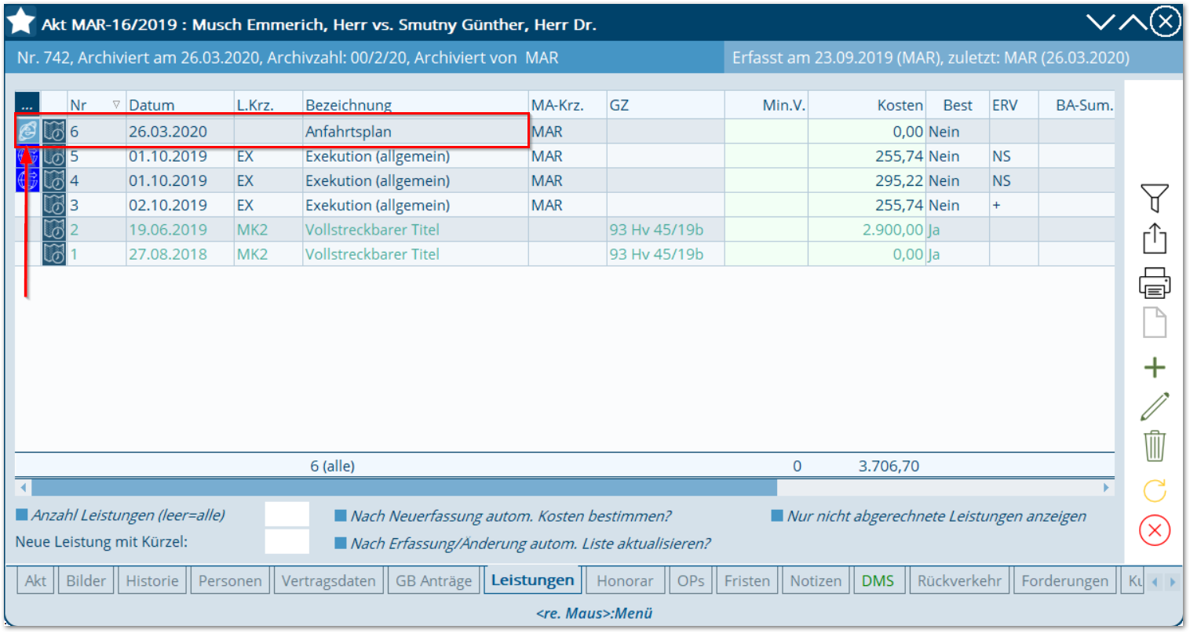Image resolution: width=1190 pixels, height=633 pixels.
Task: Open the Honorar tab
Action: tap(625, 581)
